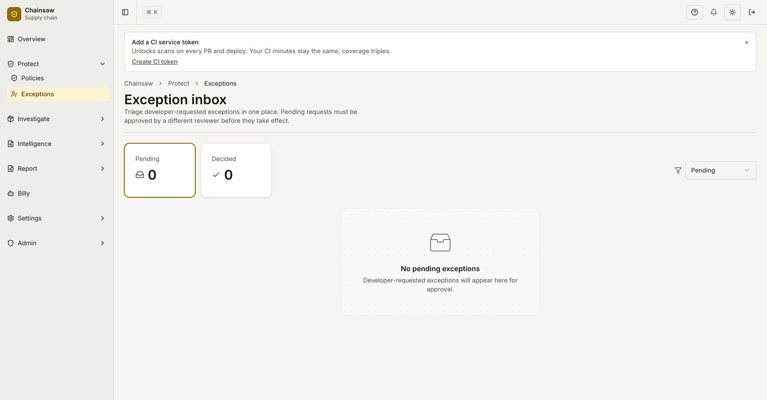767x400 pixels.
Task: Click the Report file icon
Action: (11, 169)
